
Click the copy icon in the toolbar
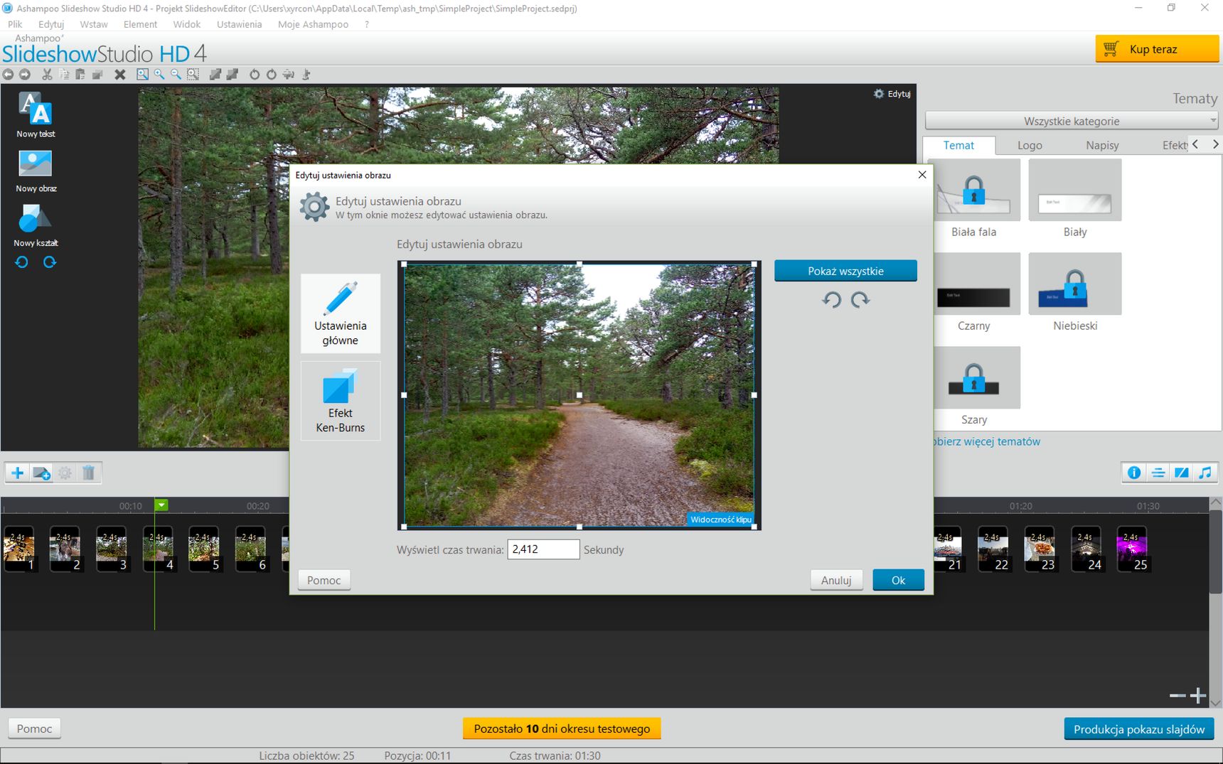[x=64, y=74]
